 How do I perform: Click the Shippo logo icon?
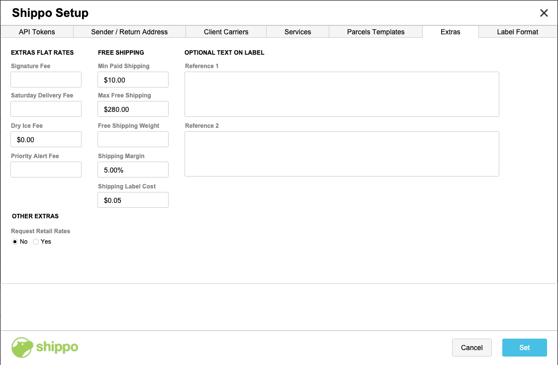coord(22,347)
